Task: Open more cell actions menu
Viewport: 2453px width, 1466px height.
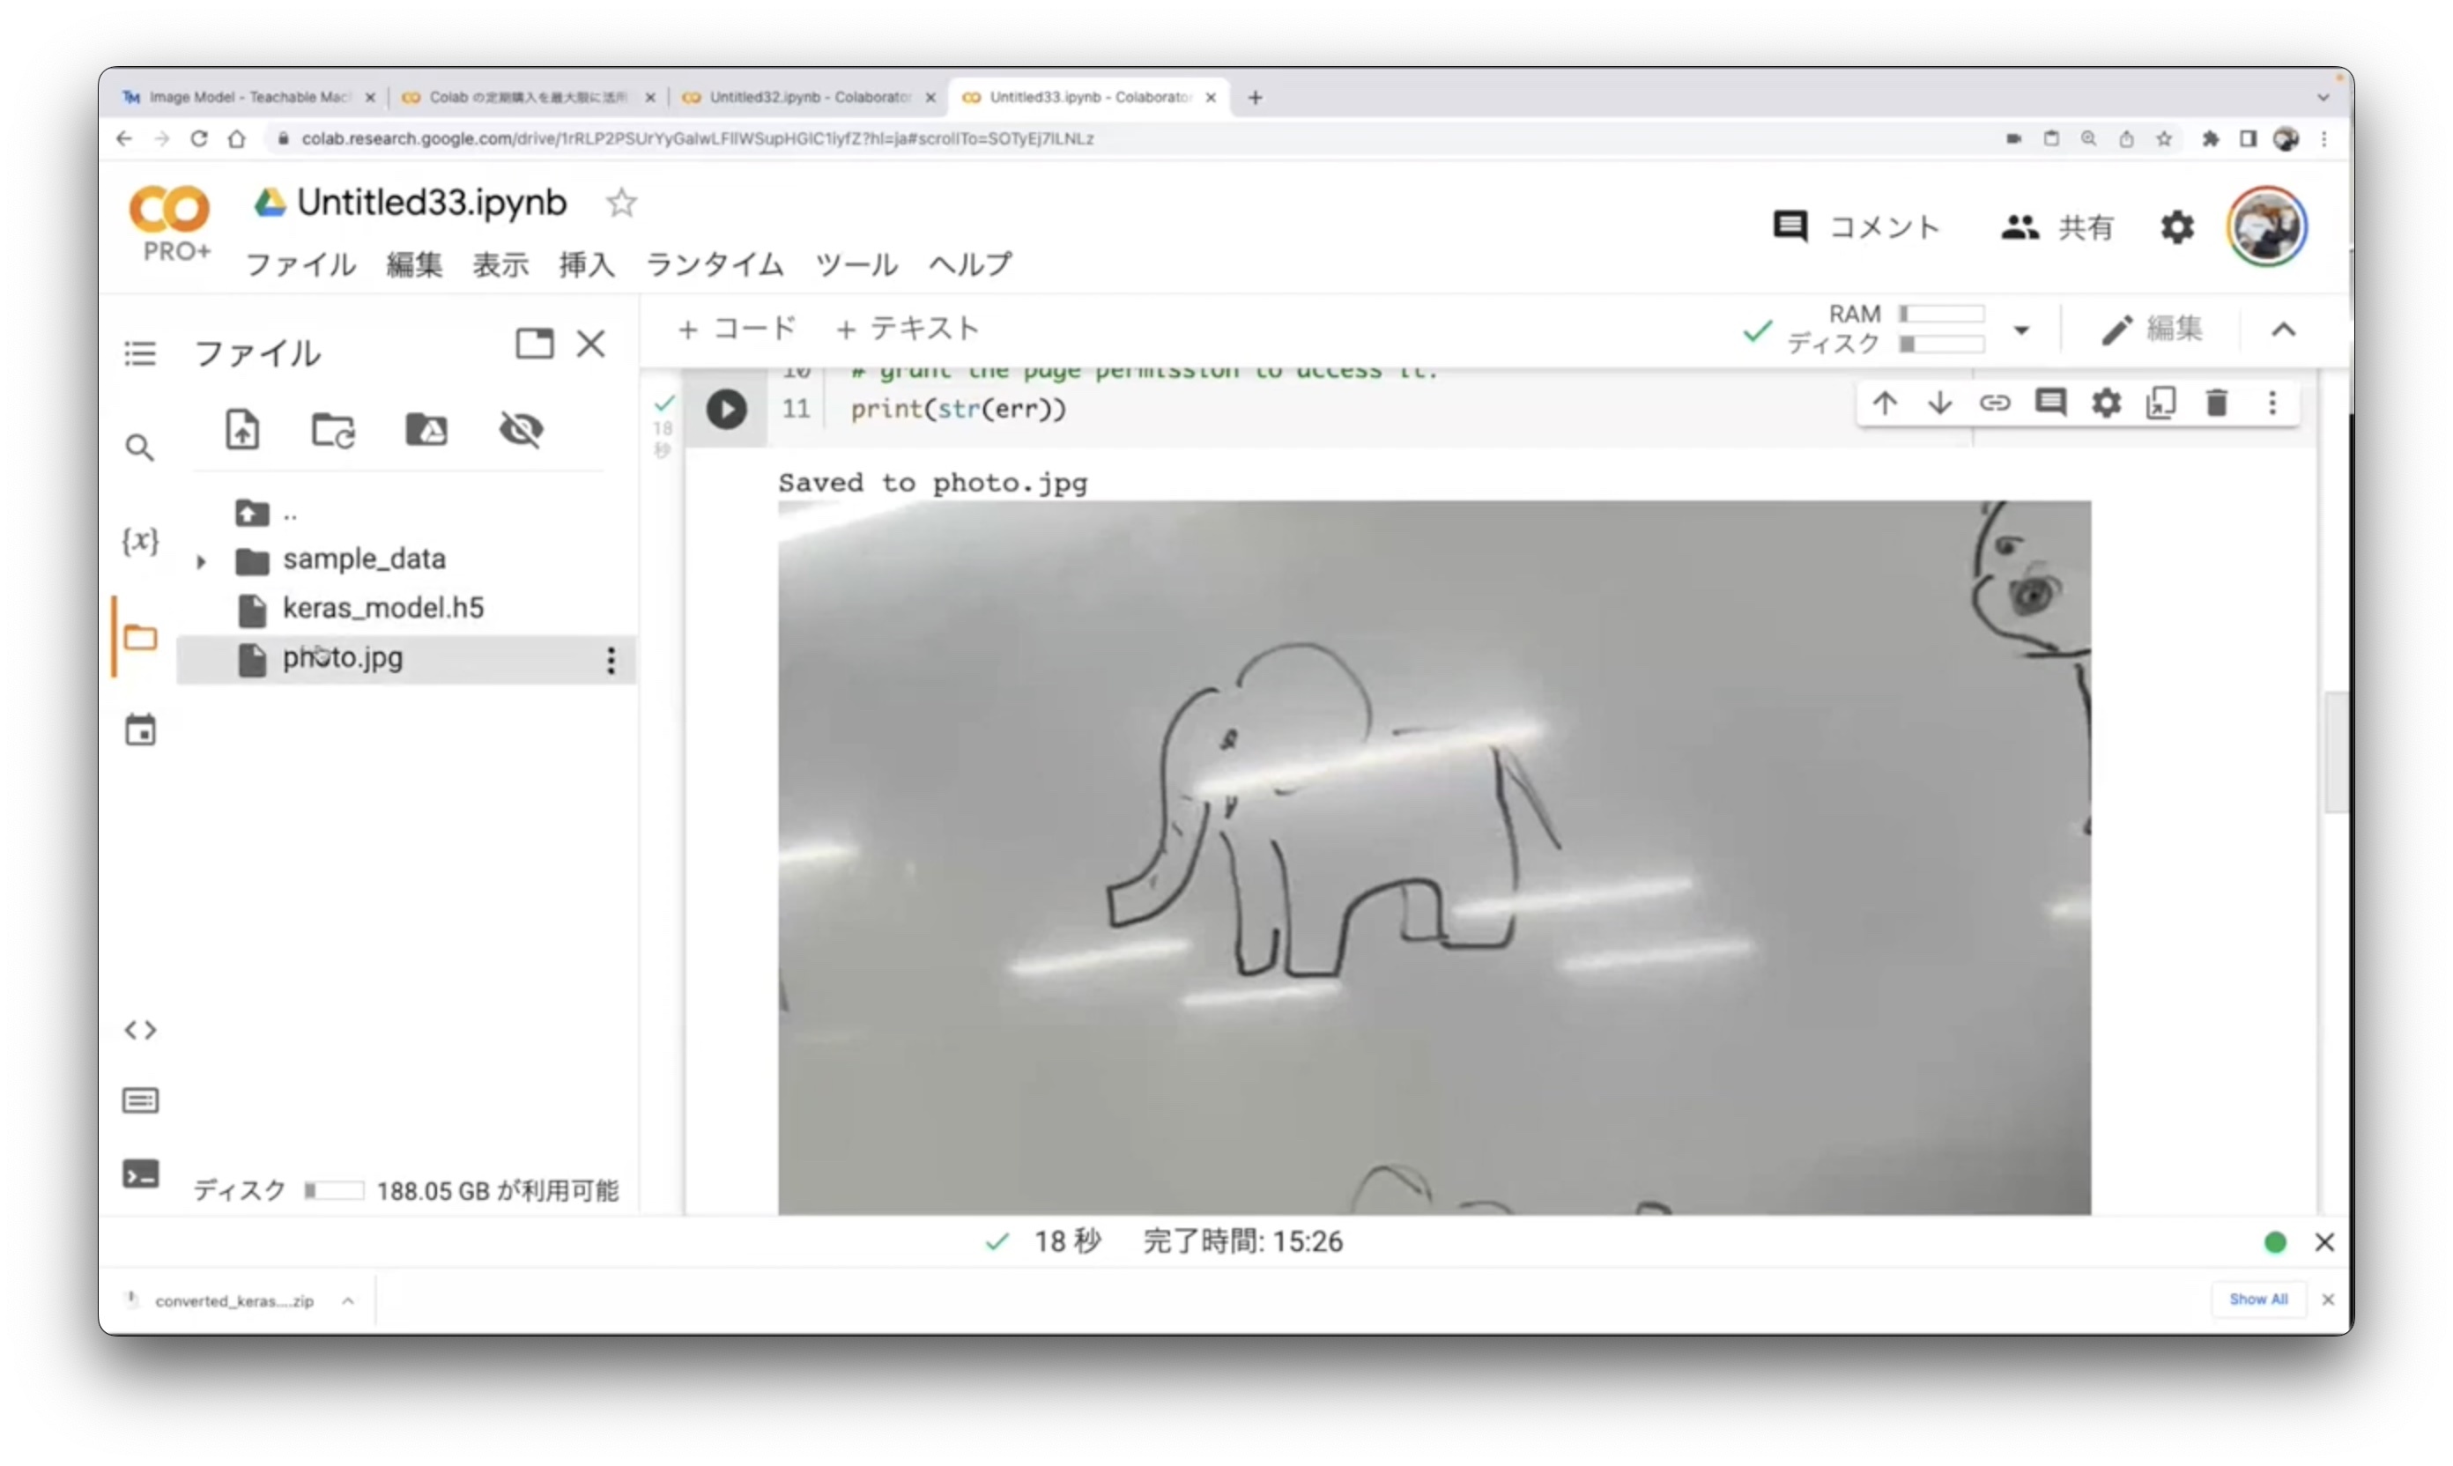Action: 2272,403
